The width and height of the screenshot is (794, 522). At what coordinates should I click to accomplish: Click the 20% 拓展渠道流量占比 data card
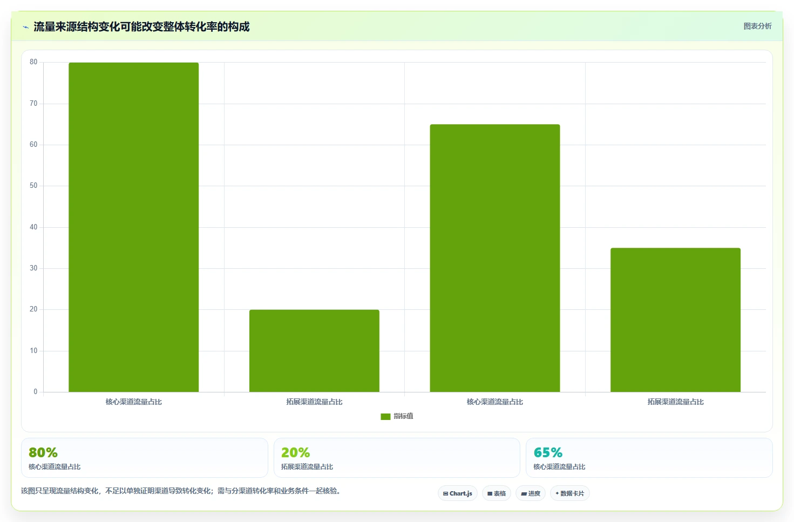click(397, 458)
